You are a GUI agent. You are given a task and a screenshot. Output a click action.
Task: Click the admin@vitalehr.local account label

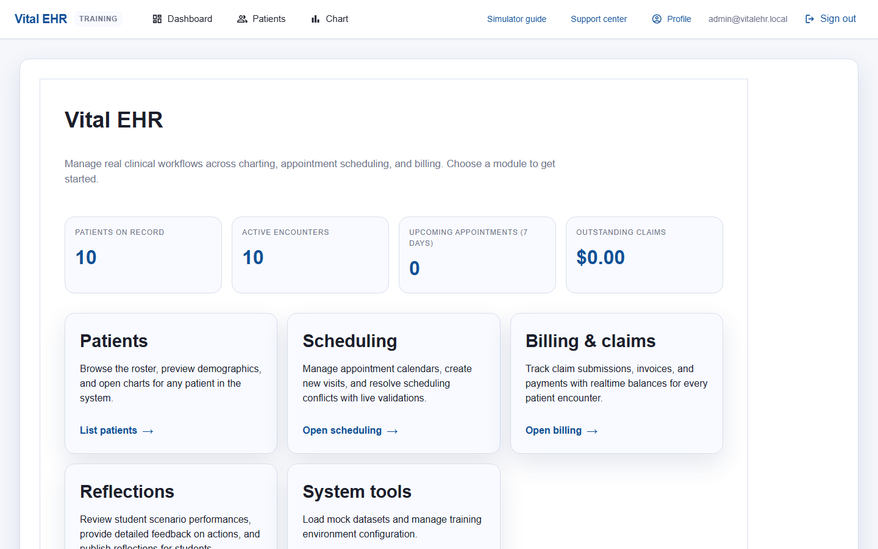coord(748,19)
